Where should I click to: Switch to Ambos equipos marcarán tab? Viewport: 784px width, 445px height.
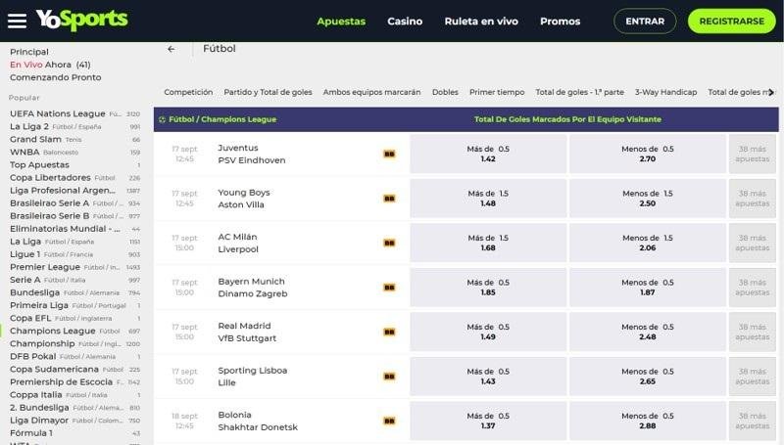coord(371,92)
